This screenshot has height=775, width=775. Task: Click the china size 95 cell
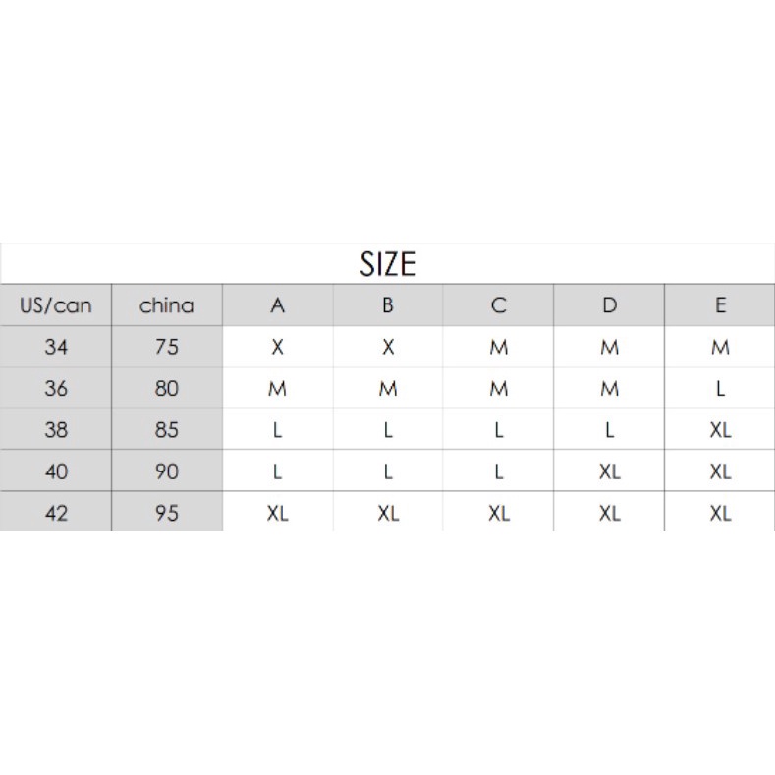coord(167,513)
